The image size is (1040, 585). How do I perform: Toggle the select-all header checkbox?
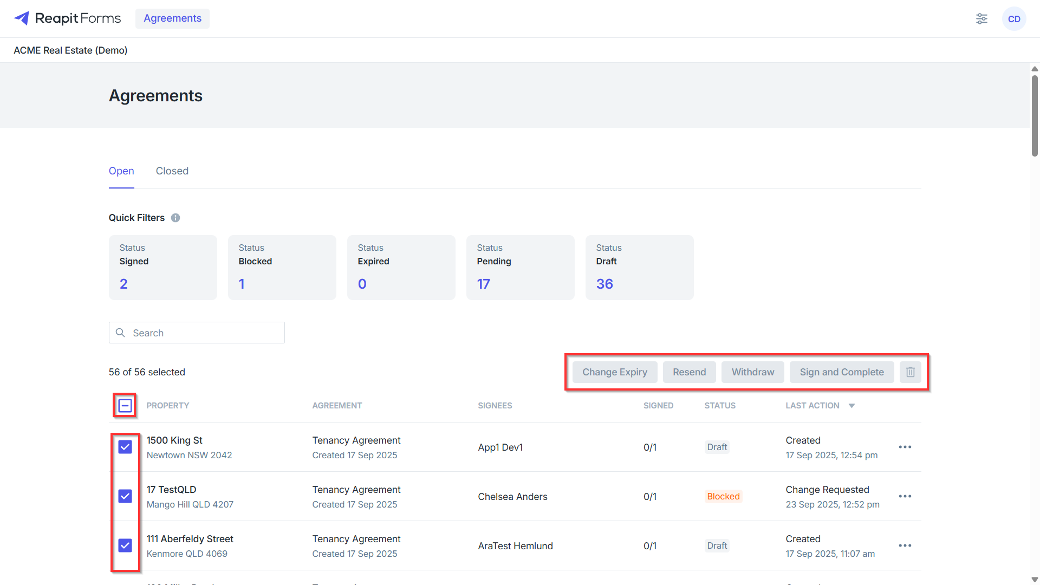click(125, 406)
